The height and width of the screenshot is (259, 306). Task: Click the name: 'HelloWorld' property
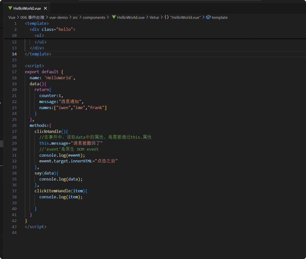point(52,78)
